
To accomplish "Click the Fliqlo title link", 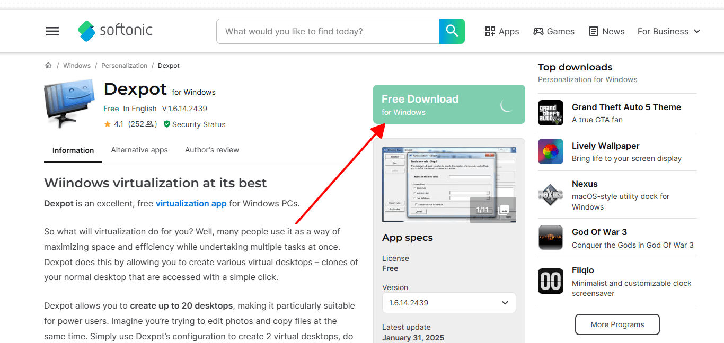I will (583, 270).
